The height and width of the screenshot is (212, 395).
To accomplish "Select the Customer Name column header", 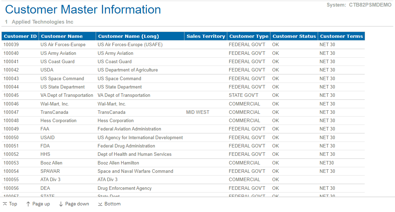I will click(x=62, y=36).
